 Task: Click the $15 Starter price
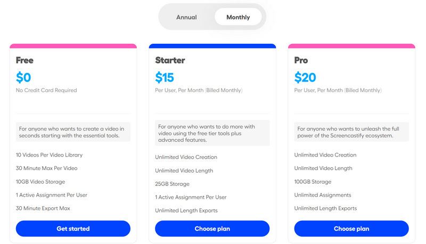pyautogui.click(x=165, y=78)
